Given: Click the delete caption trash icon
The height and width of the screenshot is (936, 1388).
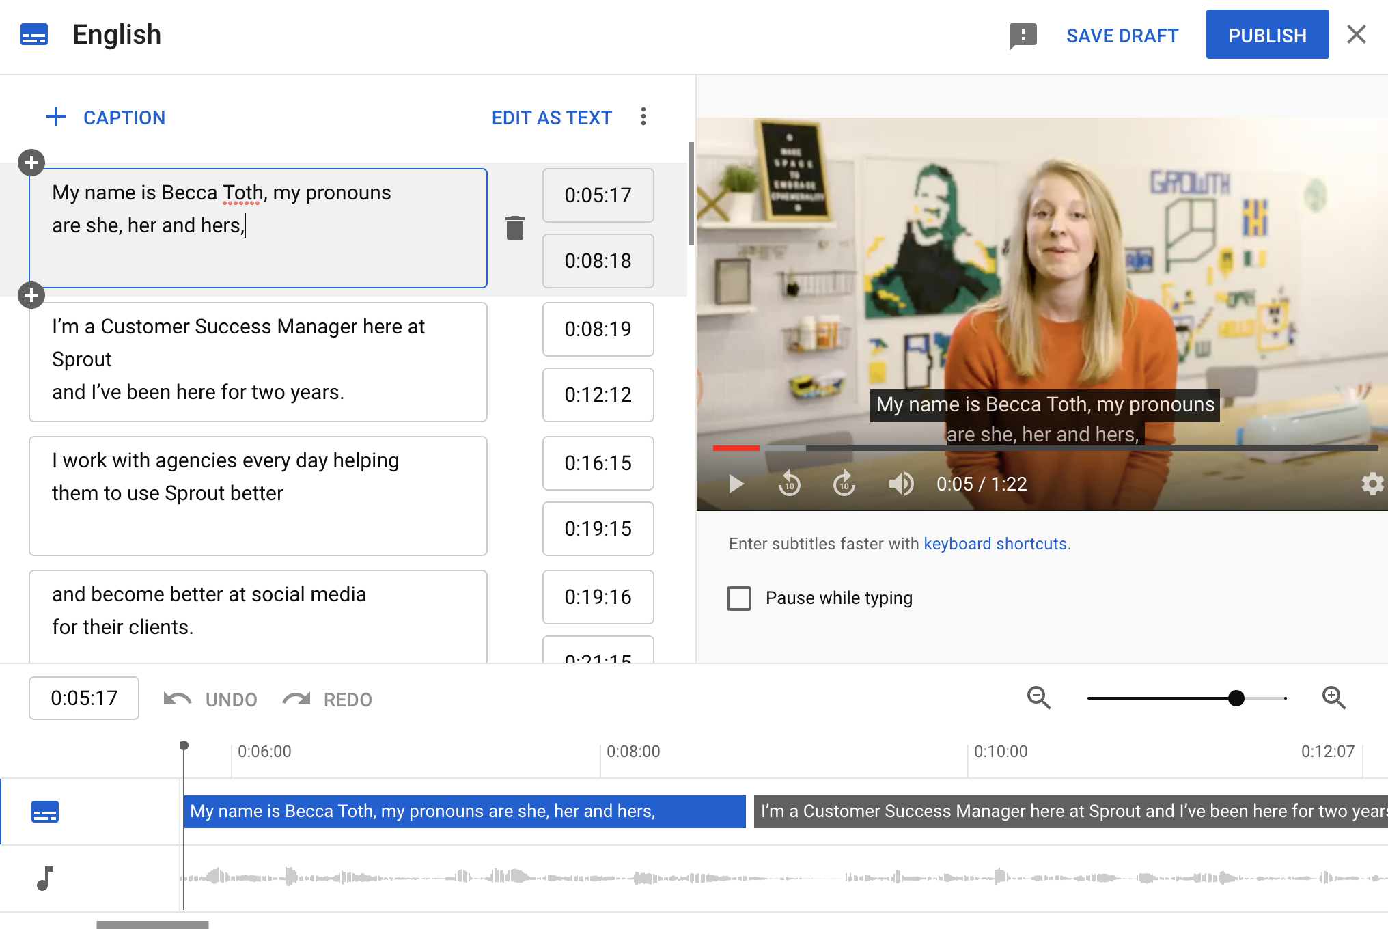Looking at the screenshot, I should [515, 227].
